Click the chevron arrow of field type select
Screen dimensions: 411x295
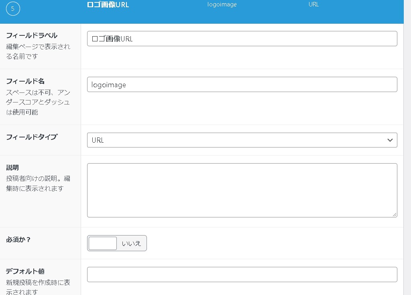pos(390,140)
